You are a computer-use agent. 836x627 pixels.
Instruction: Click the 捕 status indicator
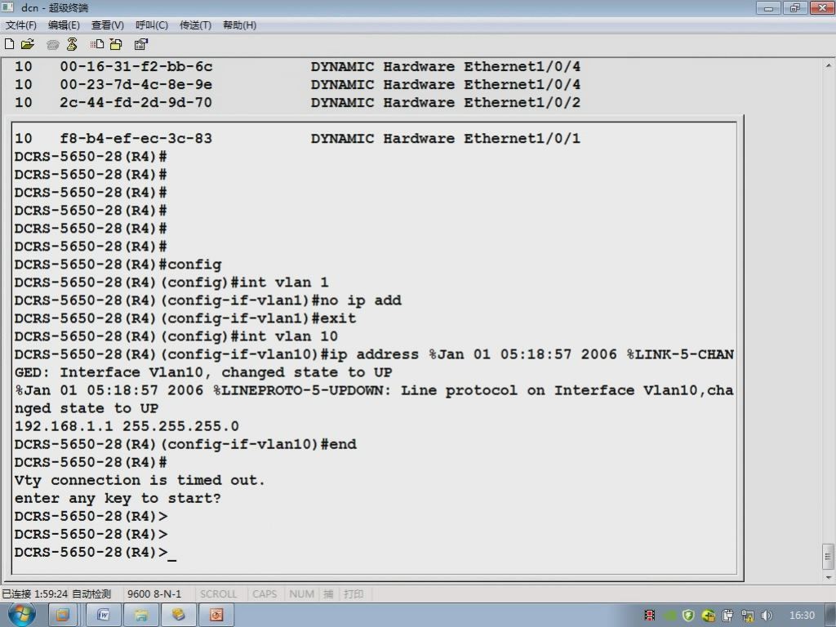(328, 594)
